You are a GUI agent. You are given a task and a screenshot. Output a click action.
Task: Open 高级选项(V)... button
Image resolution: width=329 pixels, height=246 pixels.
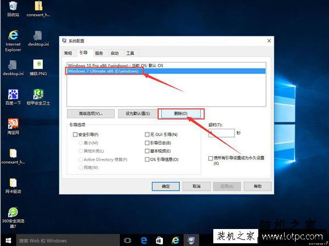(x=90, y=113)
